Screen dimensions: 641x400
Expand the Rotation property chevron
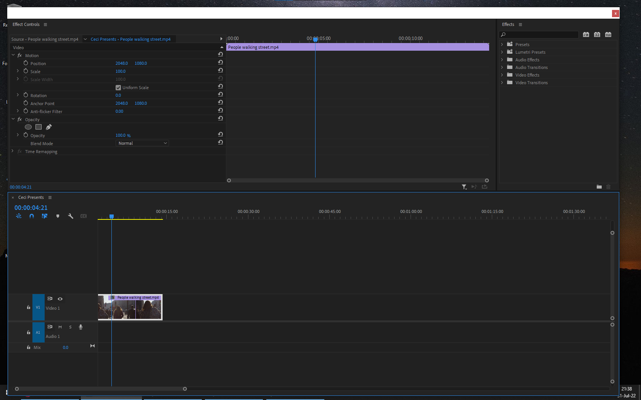(x=17, y=95)
